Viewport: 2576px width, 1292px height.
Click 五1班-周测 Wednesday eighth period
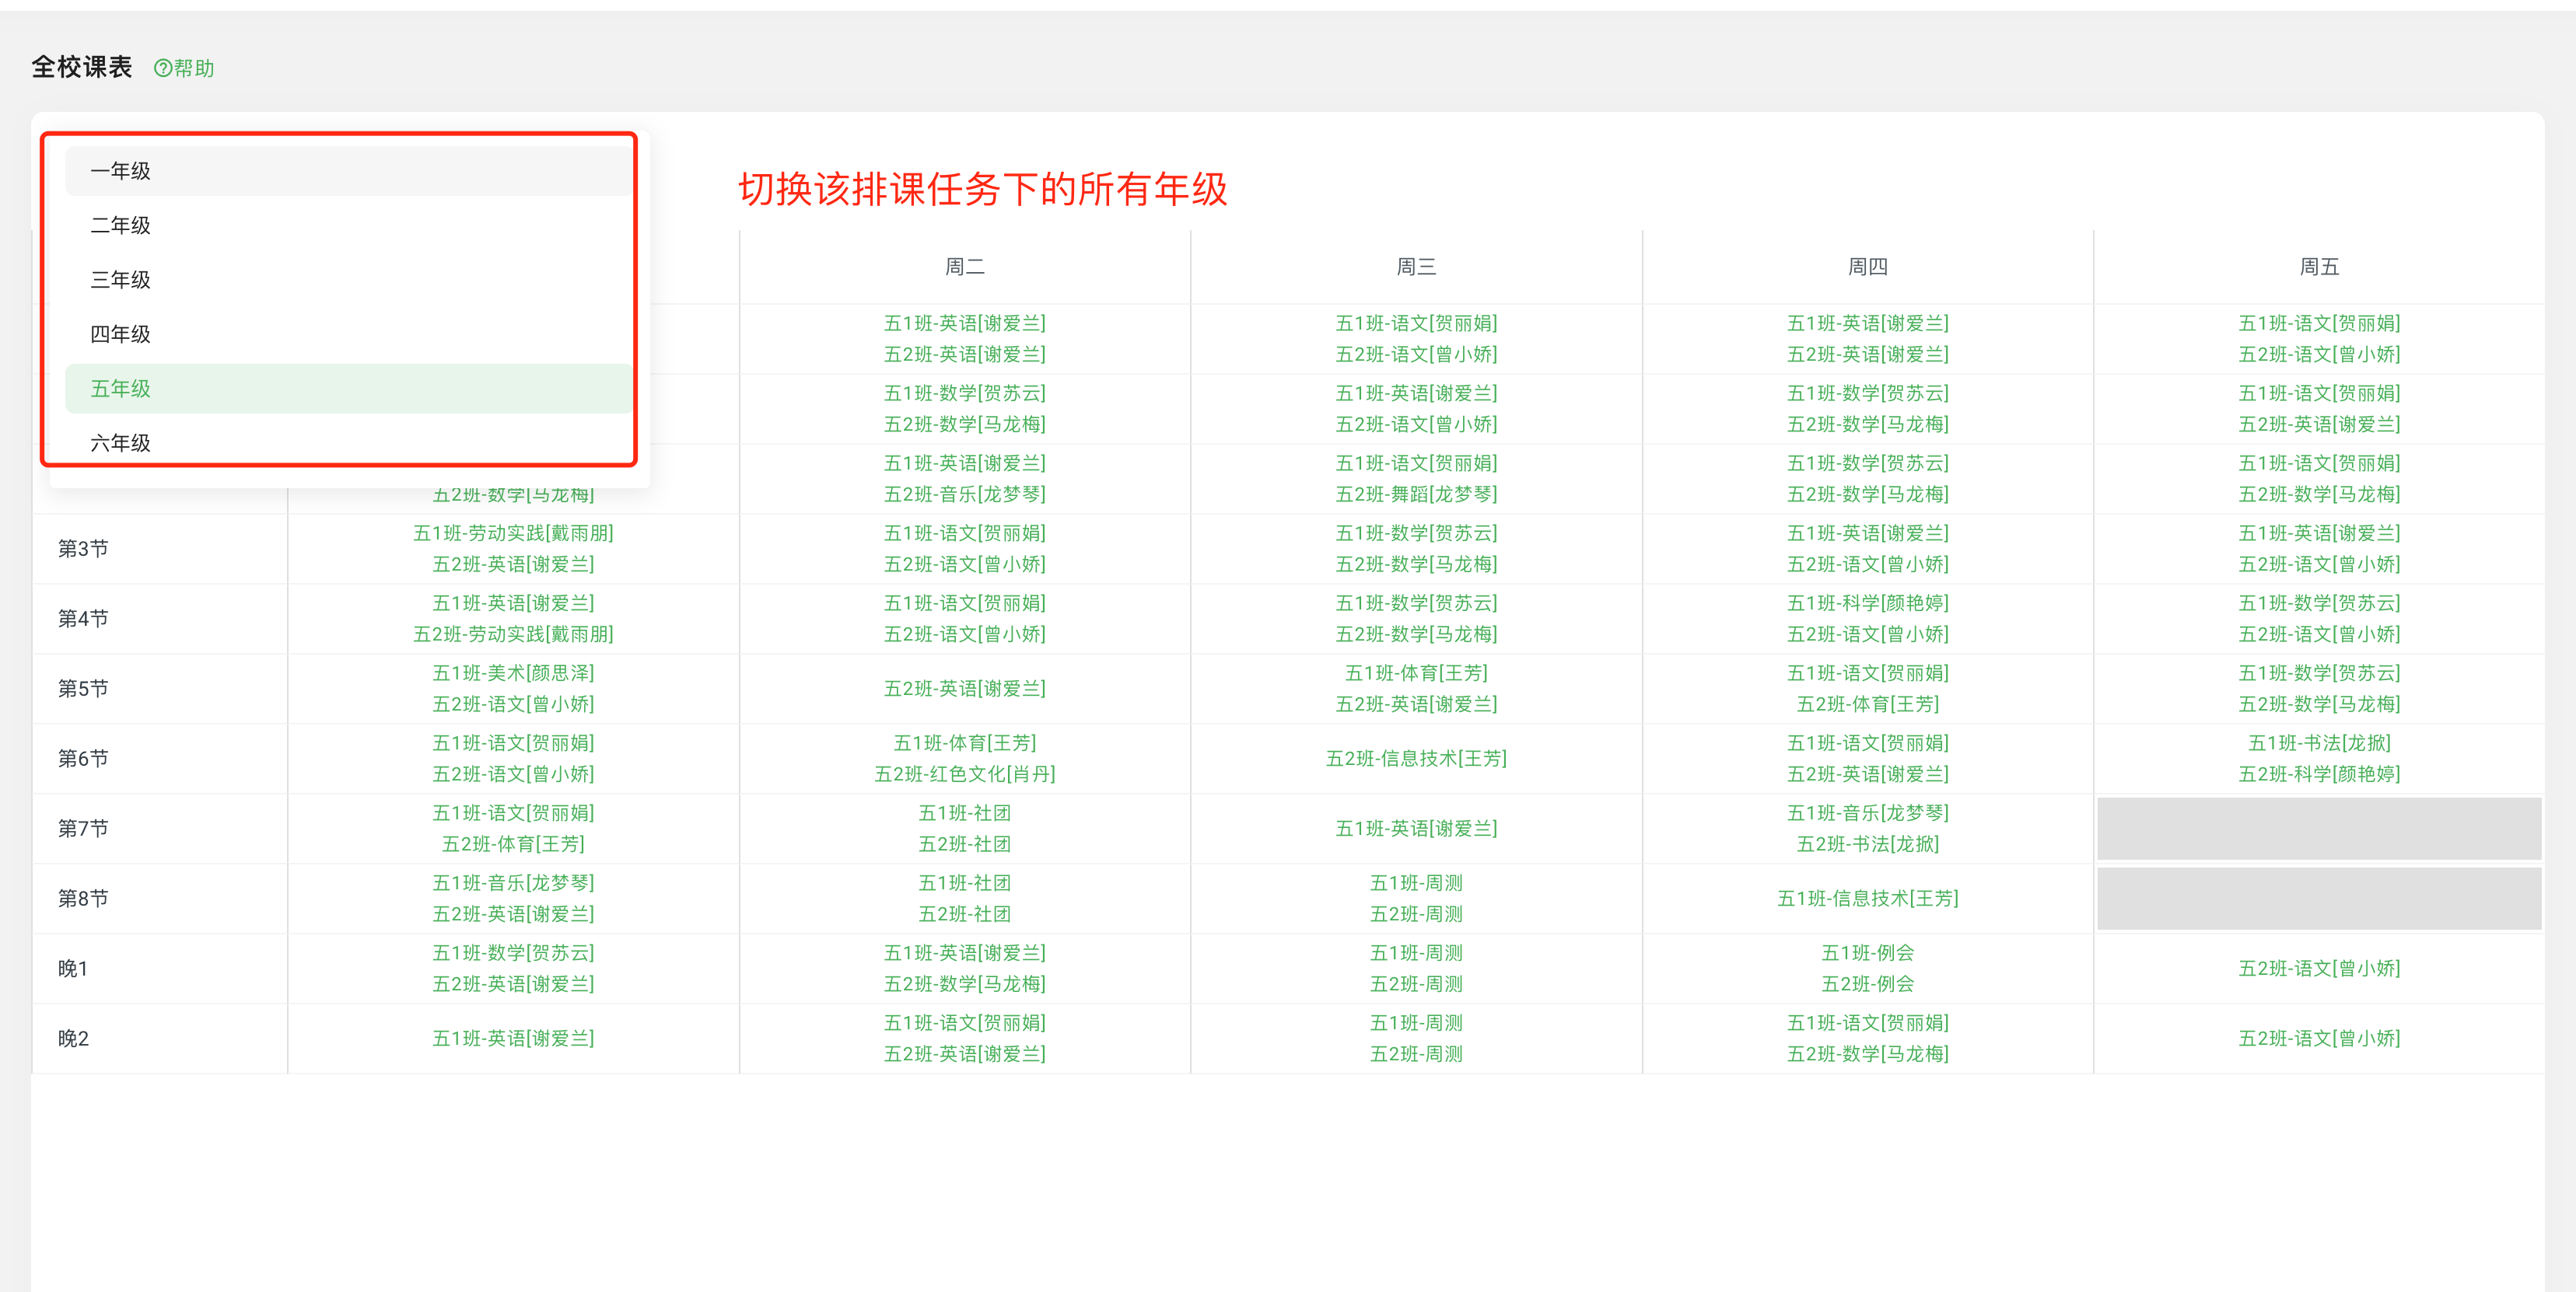coord(1415,882)
